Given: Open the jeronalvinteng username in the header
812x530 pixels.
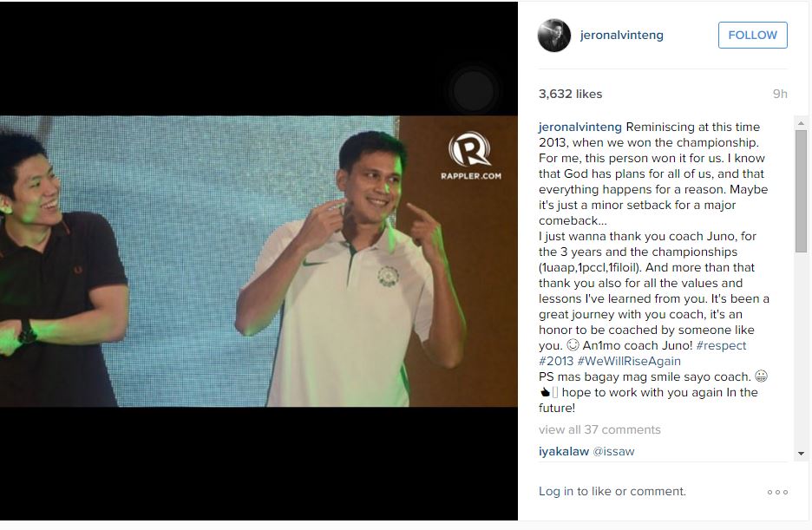Looking at the screenshot, I should [x=621, y=36].
